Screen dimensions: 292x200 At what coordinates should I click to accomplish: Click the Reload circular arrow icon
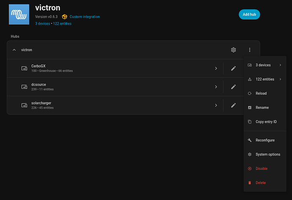[x=250, y=93]
